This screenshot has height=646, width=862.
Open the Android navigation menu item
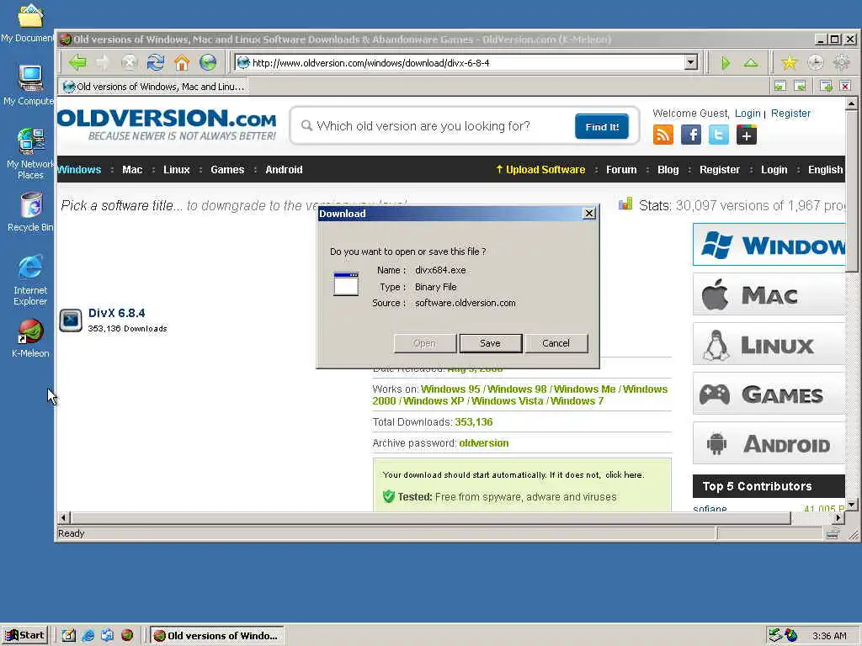tap(284, 170)
